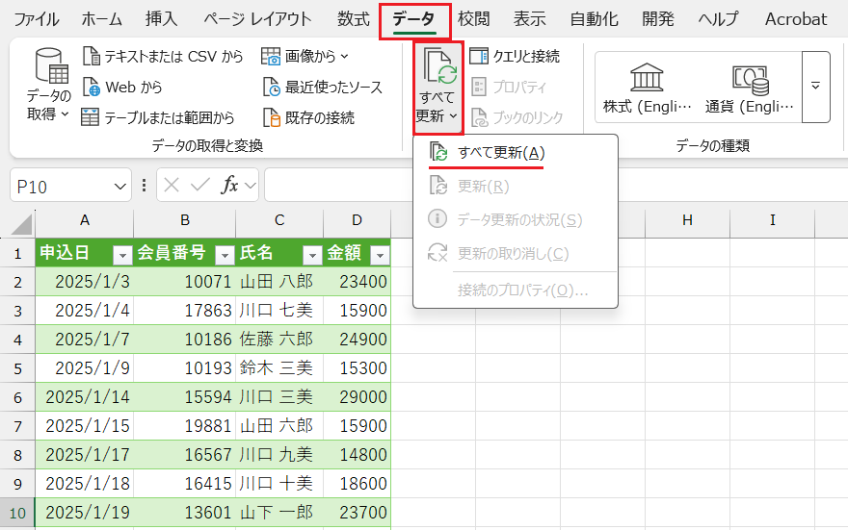The height and width of the screenshot is (530, 848).
Task: Switch to the 校閲 tab
Action: pos(474,19)
